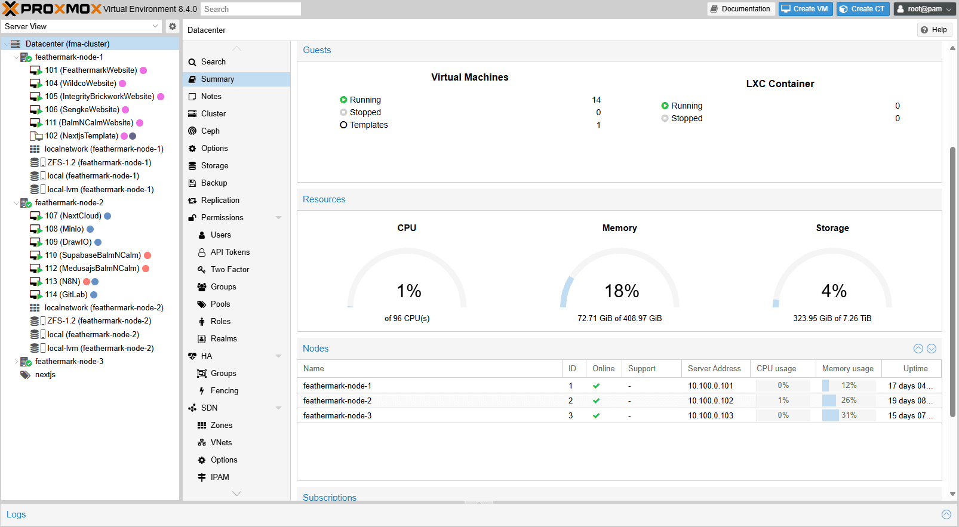
Task: Click the Documentation button
Action: click(741, 9)
